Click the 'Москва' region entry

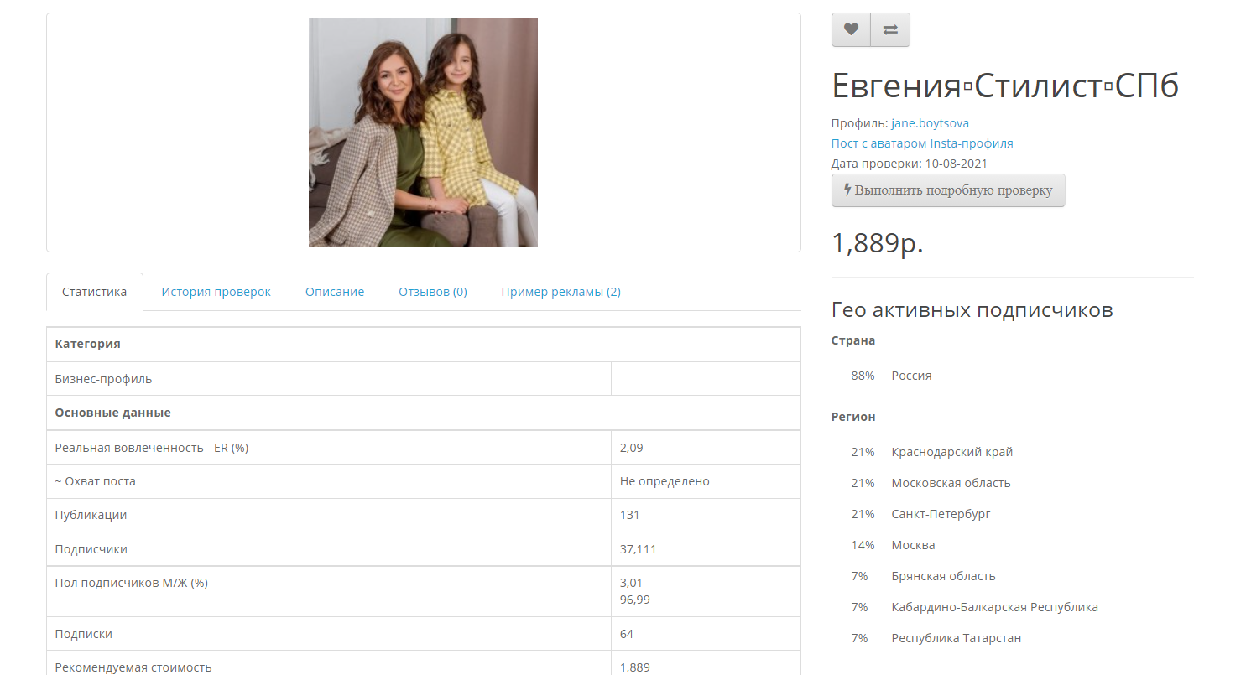coord(914,545)
